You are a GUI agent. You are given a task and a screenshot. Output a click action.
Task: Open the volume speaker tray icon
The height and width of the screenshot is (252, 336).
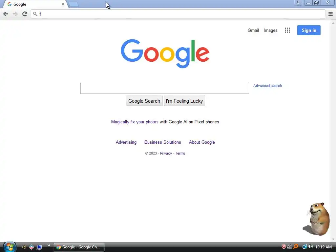click(x=310, y=247)
